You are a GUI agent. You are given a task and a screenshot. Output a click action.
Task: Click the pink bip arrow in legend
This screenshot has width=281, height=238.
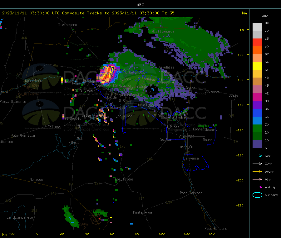click(x=257, y=179)
